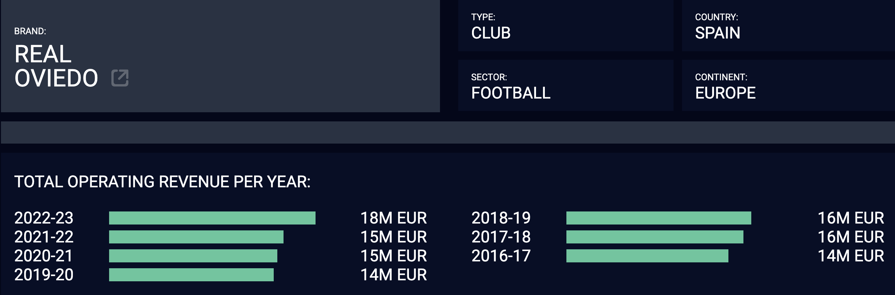
Task: Click the 2019-20 revenue bar
Action: [191, 275]
